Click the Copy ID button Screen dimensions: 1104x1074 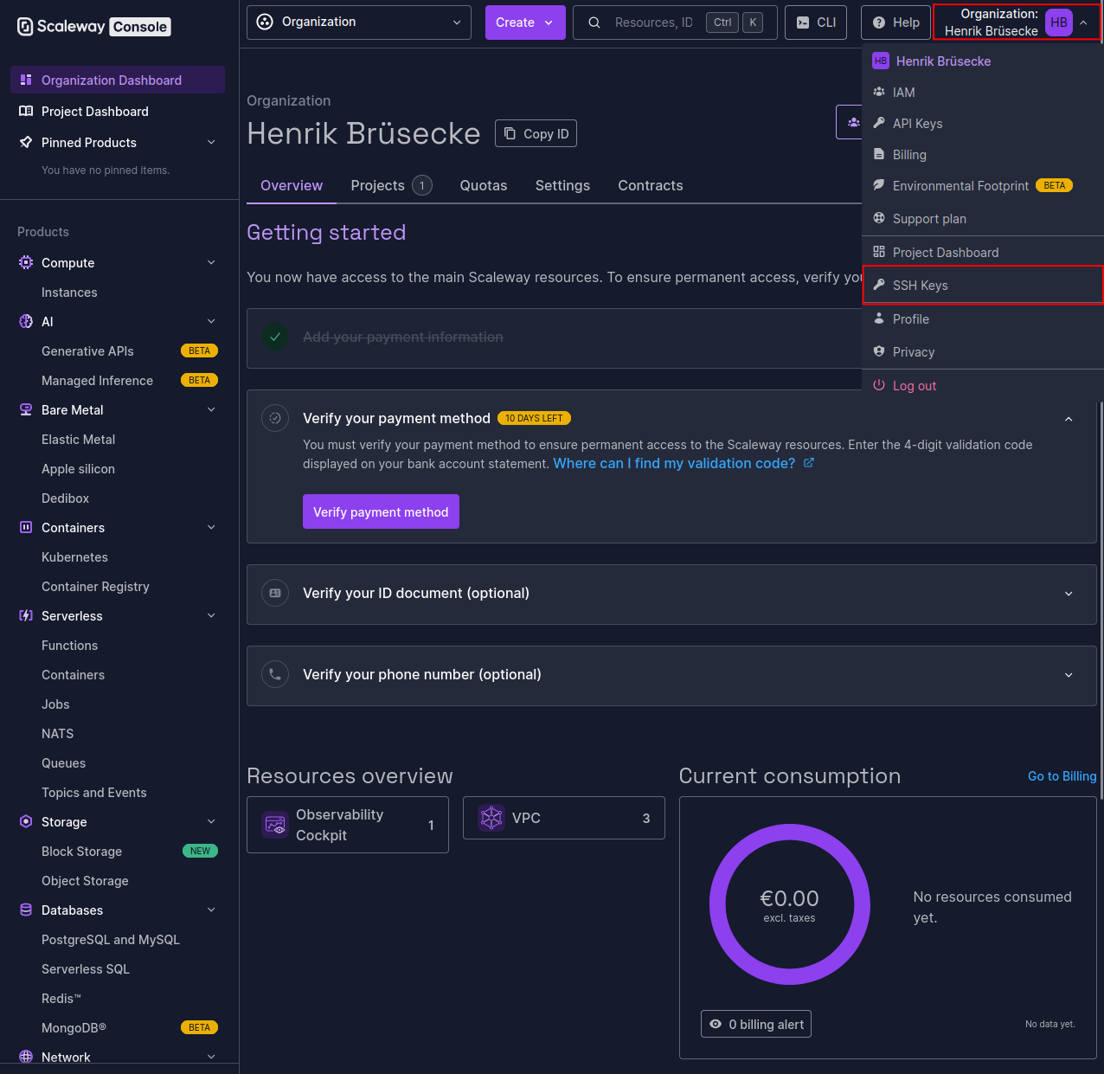pyautogui.click(x=536, y=133)
